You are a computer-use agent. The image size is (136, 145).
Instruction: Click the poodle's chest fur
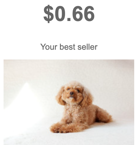pyautogui.click(x=74, y=112)
